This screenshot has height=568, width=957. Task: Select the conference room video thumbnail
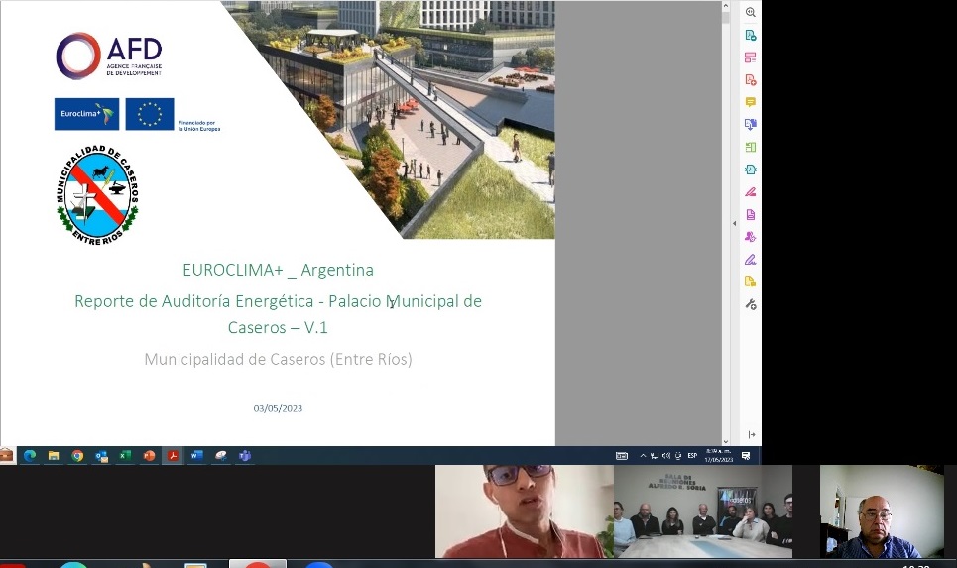coord(702,512)
